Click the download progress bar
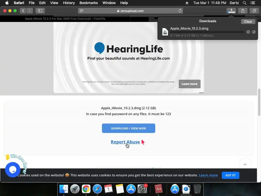Image resolution: width=261 pixels, height=196 pixels. pyautogui.click(x=207, y=32)
